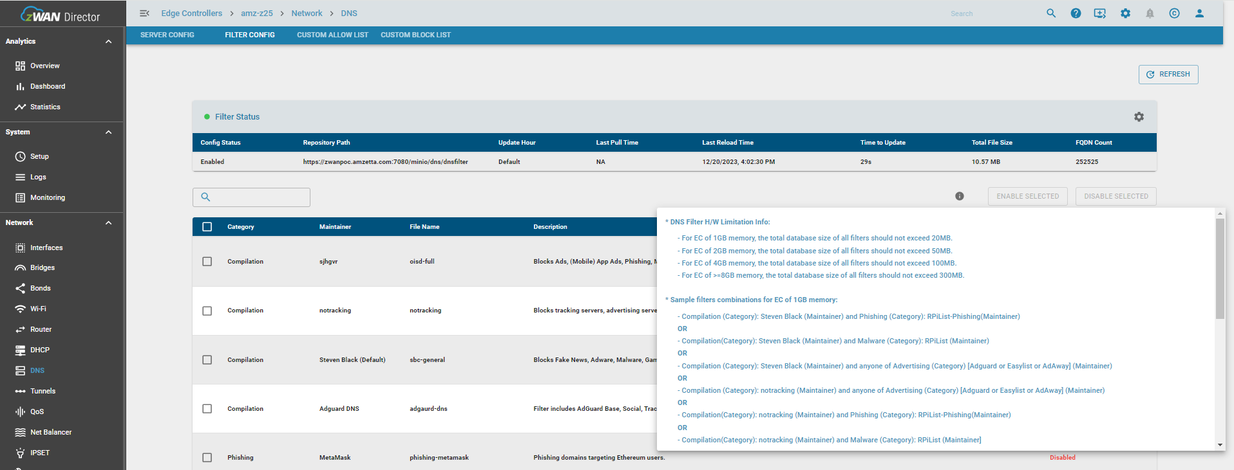Select the repository path URL text
Screen dimensions: 1234x470
click(x=386, y=162)
